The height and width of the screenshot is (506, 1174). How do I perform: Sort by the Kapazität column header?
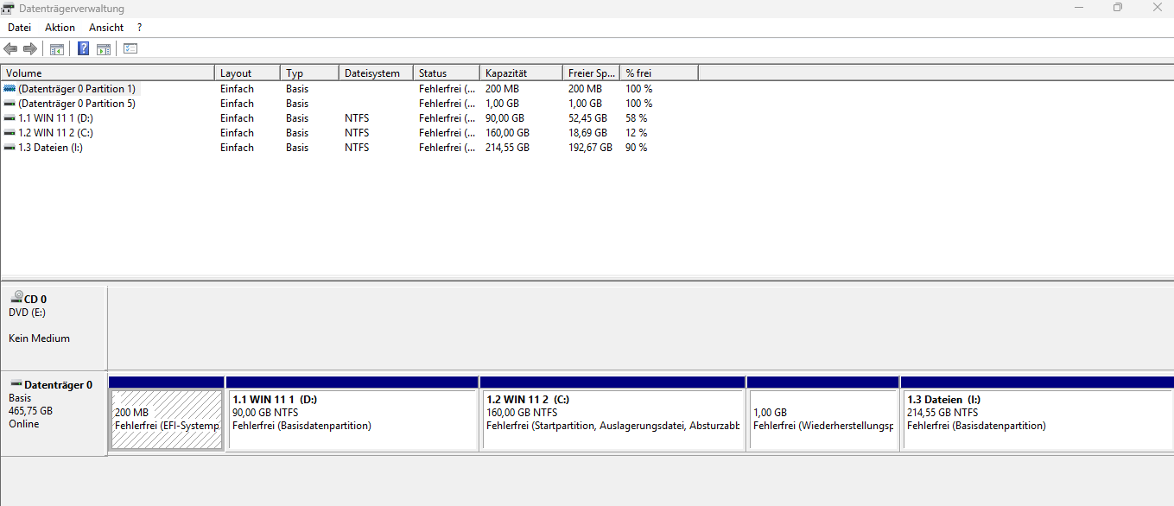click(x=521, y=73)
